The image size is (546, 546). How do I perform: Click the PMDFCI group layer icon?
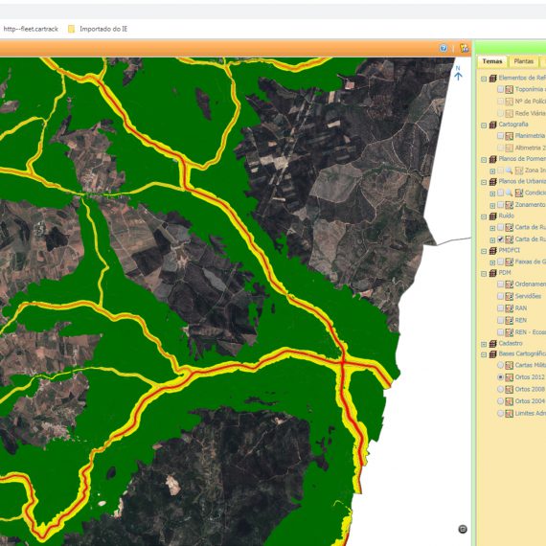[x=492, y=251]
